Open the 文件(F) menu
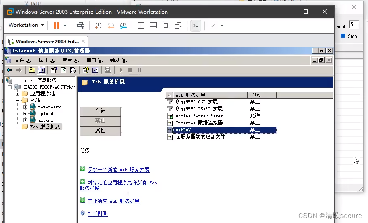This screenshot has height=223, width=368. coord(23,60)
